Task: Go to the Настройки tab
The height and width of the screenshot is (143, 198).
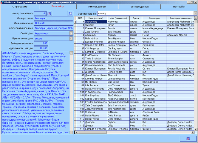Action: click(x=179, y=6)
